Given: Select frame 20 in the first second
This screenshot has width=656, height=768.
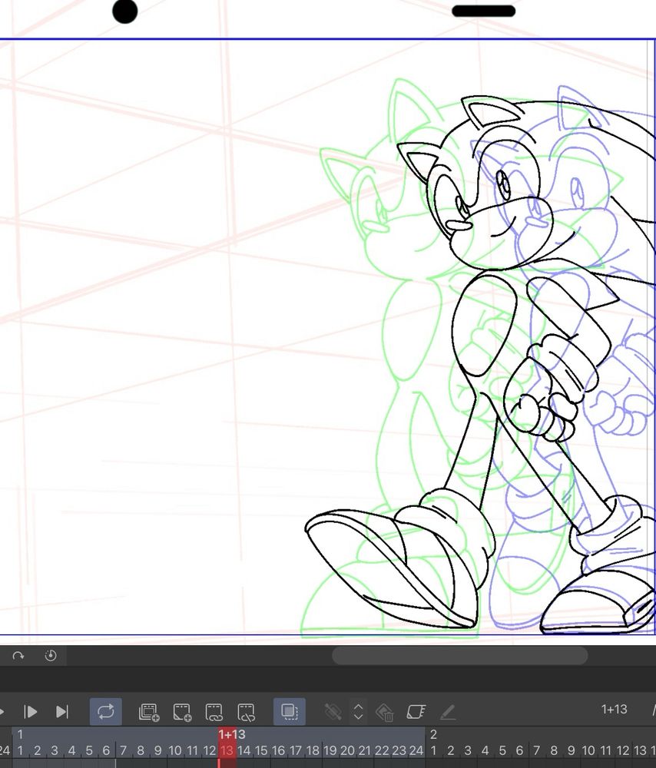Looking at the screenshot, I should pyautogui.click(x=347, y=750).
